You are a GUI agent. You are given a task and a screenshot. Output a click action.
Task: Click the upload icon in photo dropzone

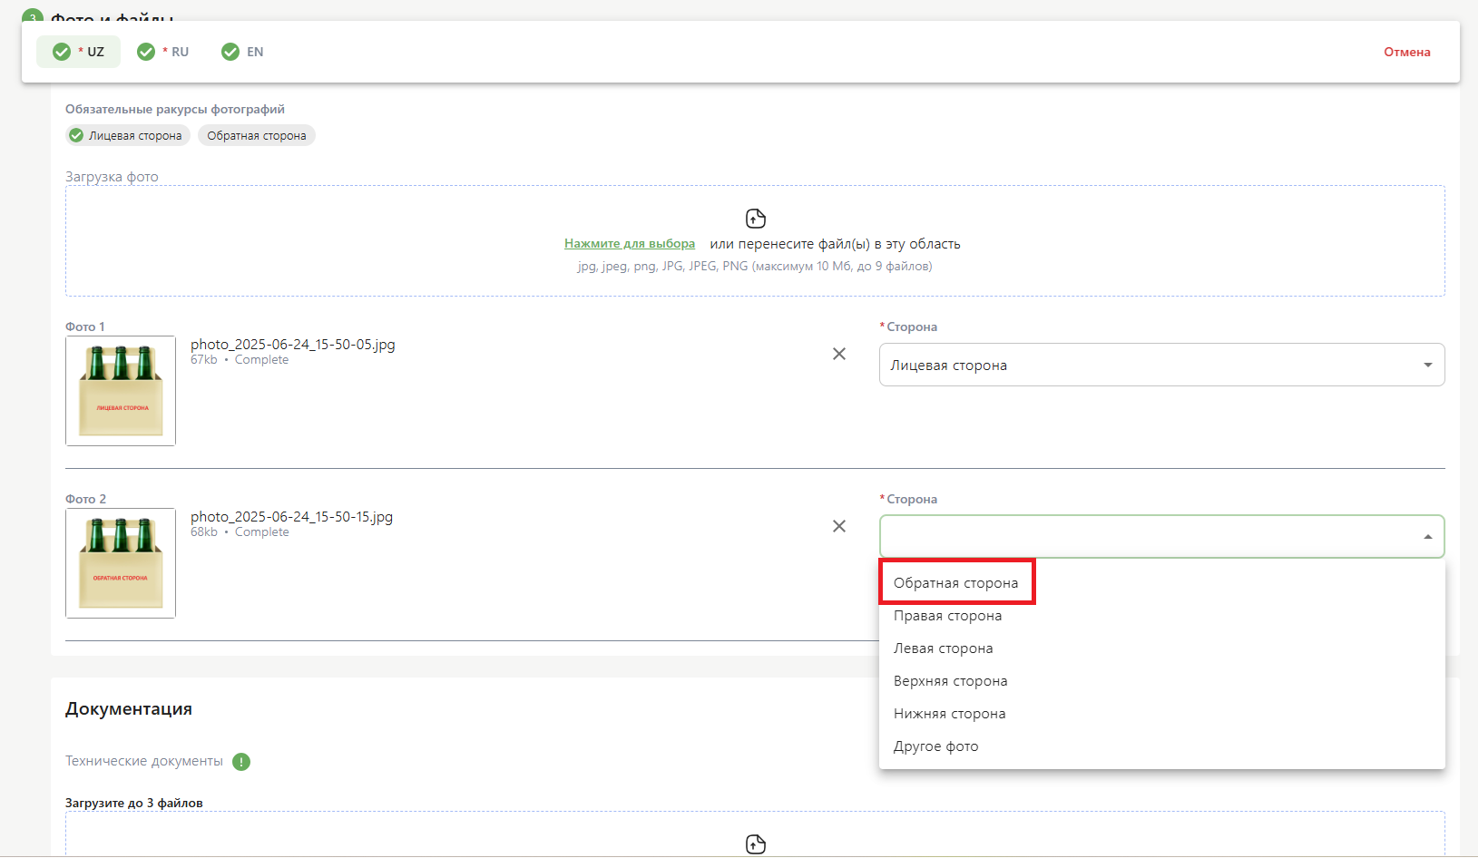pos(755,219)
